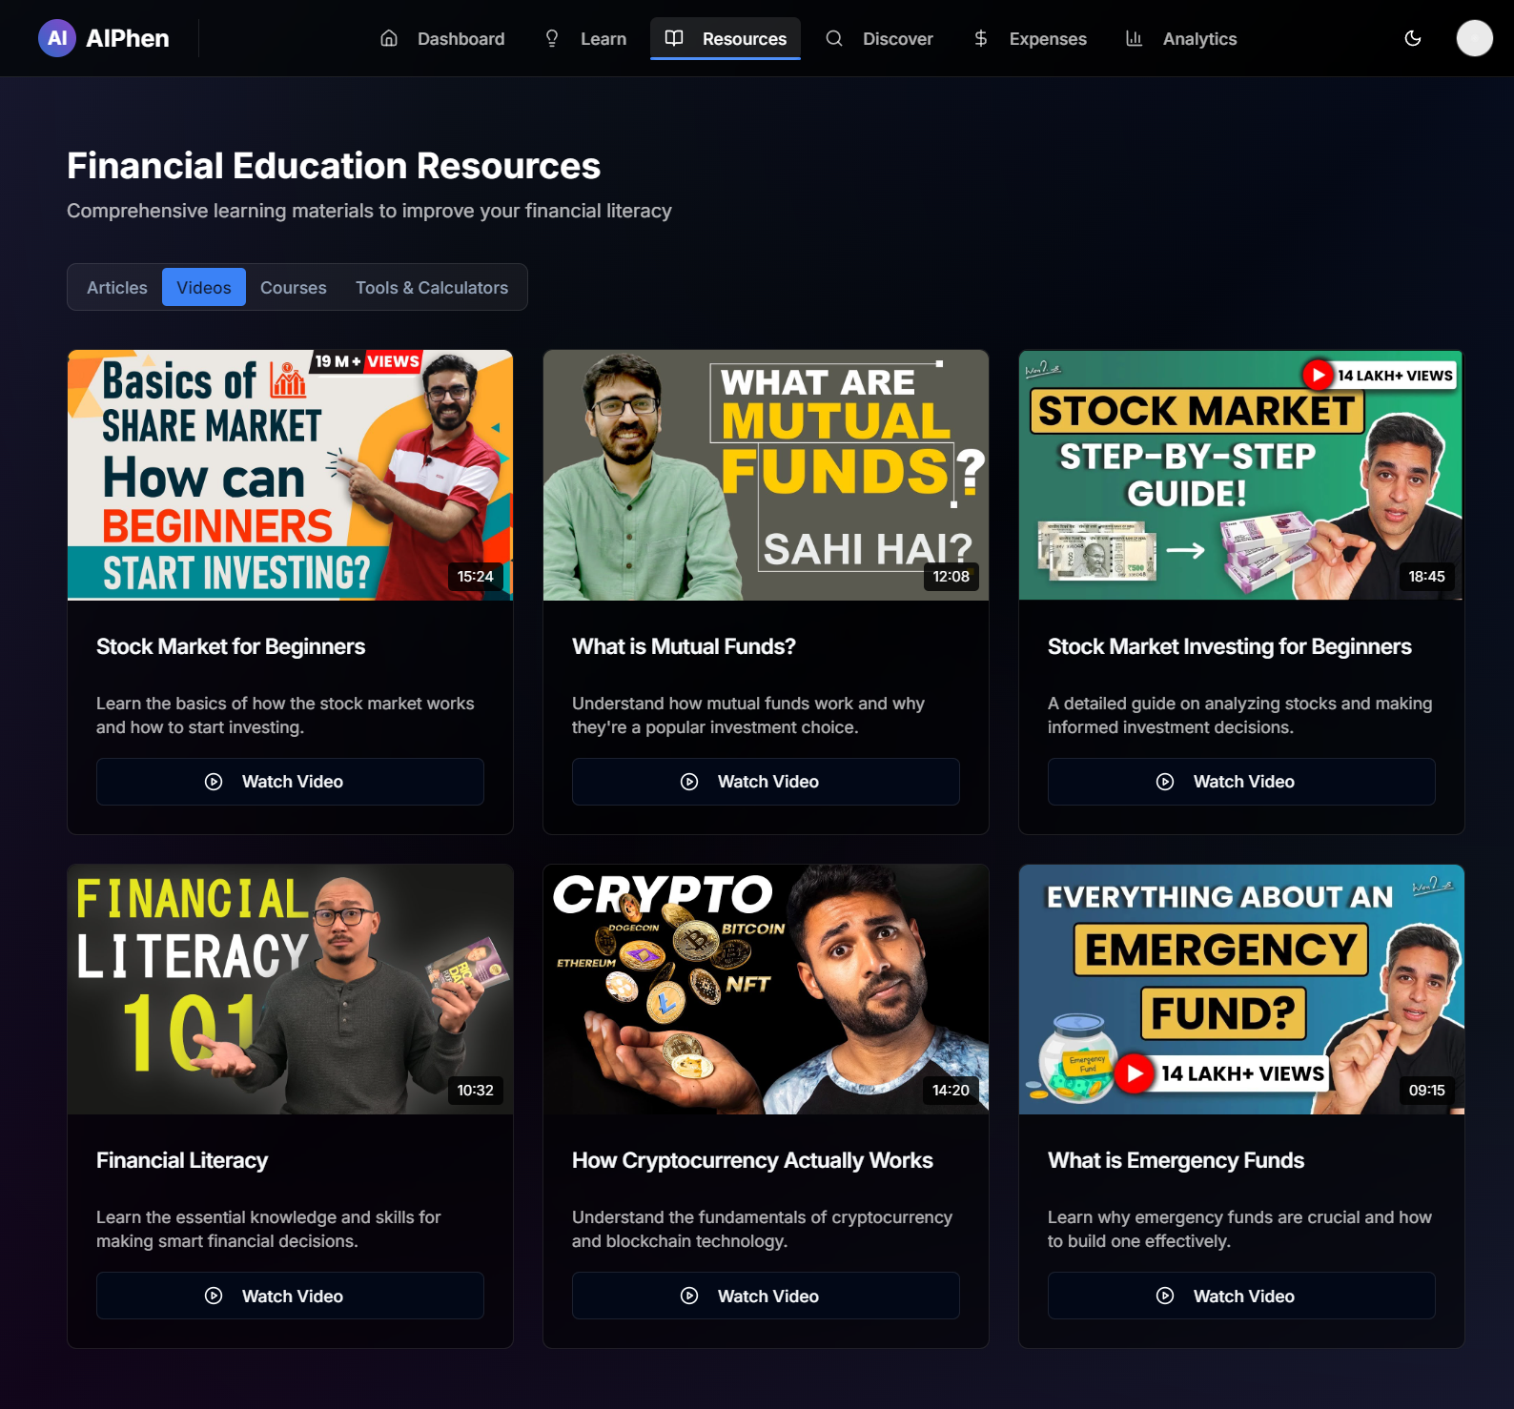Click the Expenses dollar icon
The height and width of the screenshot is (1409, 1514).
[981, 38]
